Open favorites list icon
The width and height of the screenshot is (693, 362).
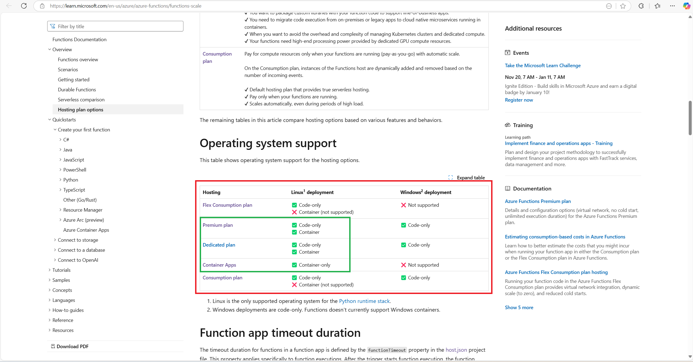pyautogui.click(x=657, y=6)
